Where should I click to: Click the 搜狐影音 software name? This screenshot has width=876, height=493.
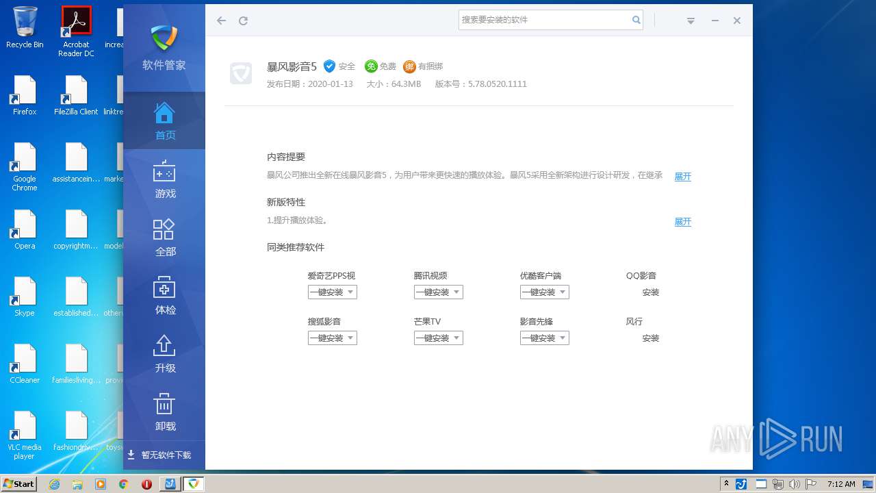coord(324,322)
